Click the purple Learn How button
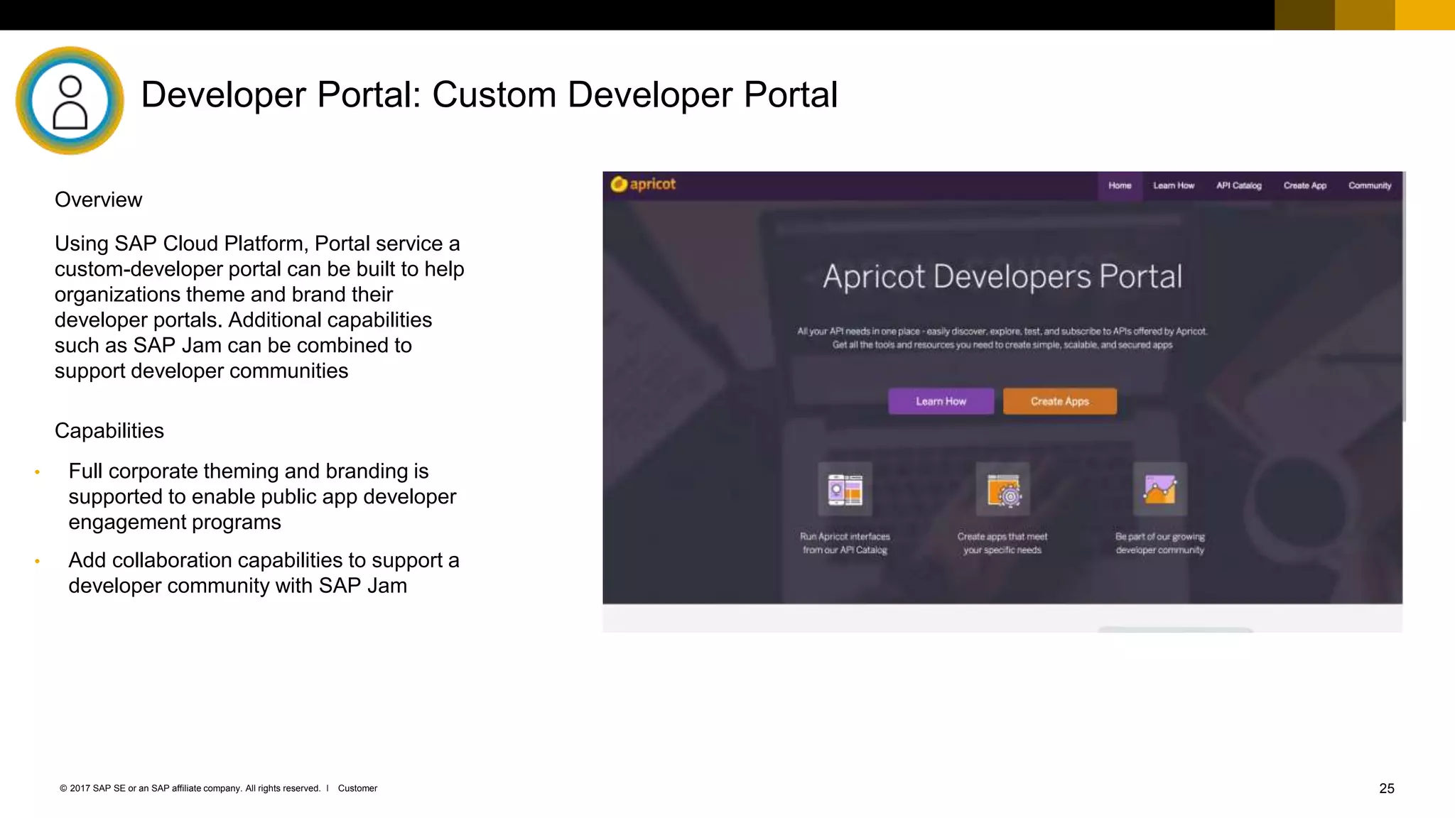This screenshot has width=1455, height=818. click(941, 401)
